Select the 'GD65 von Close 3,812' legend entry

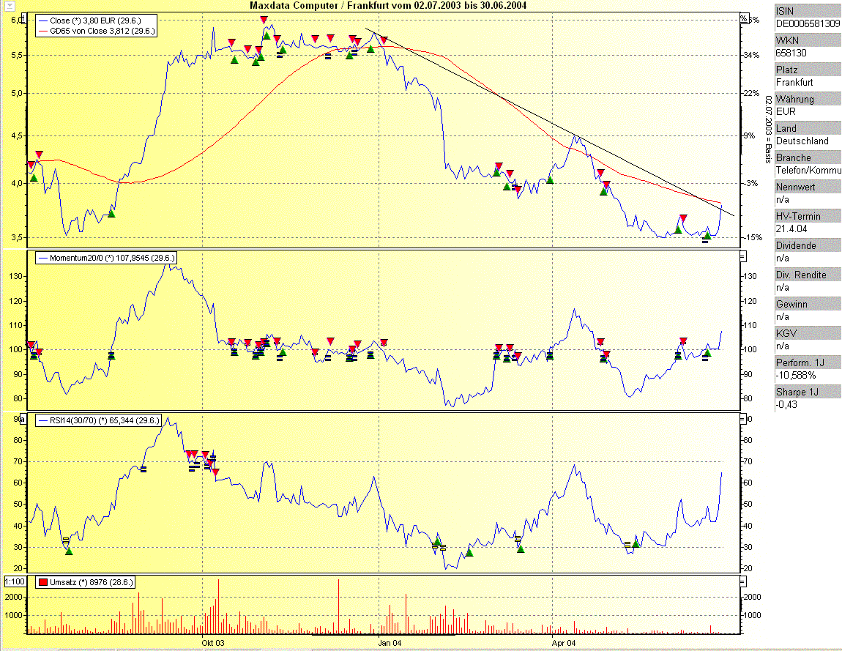point(97,31)
